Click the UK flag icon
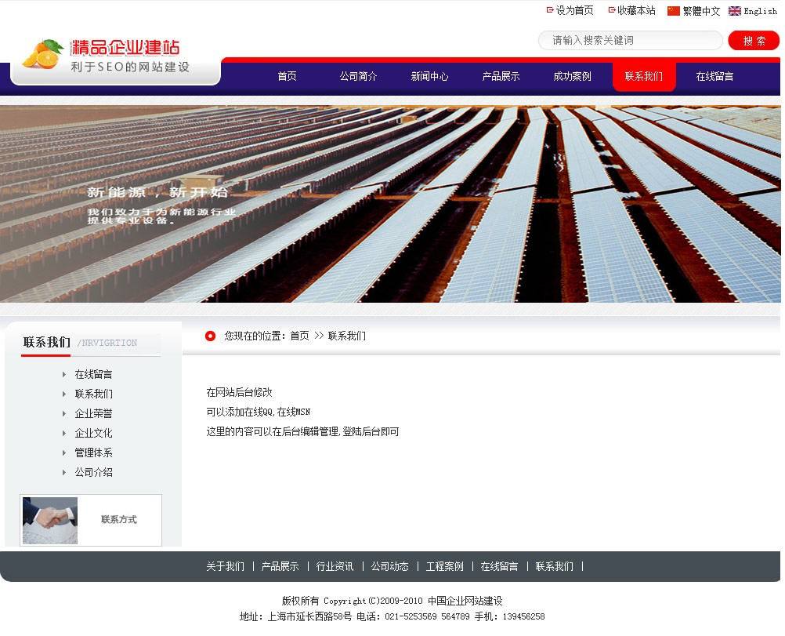This screenshot has width=785, height=636. 734,11
